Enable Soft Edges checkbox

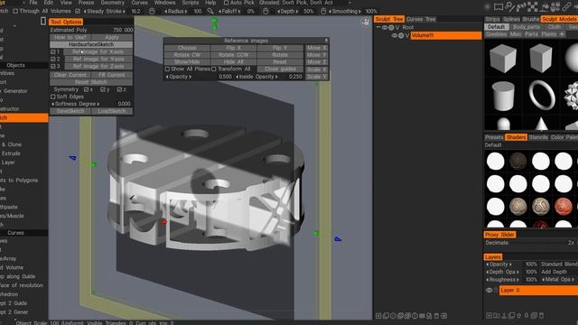pos(53,97)
